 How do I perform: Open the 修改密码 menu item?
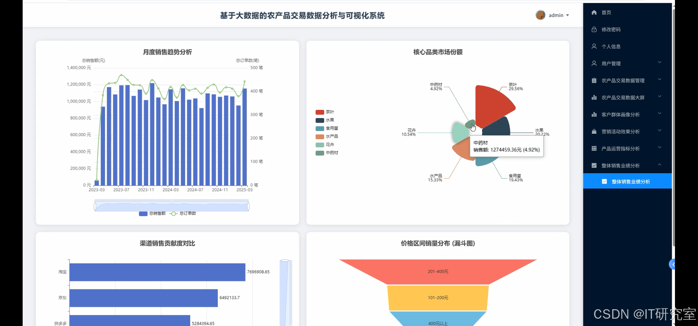[627, 29]
